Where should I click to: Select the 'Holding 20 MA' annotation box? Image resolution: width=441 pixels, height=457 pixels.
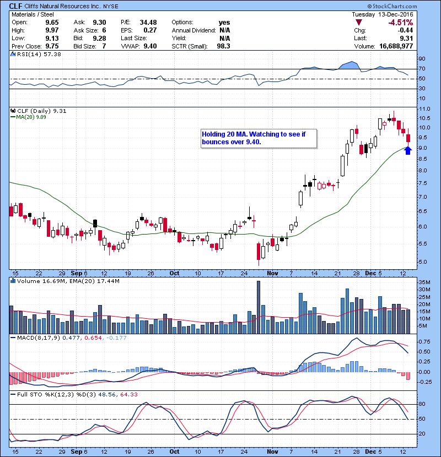tap(258, 138)
